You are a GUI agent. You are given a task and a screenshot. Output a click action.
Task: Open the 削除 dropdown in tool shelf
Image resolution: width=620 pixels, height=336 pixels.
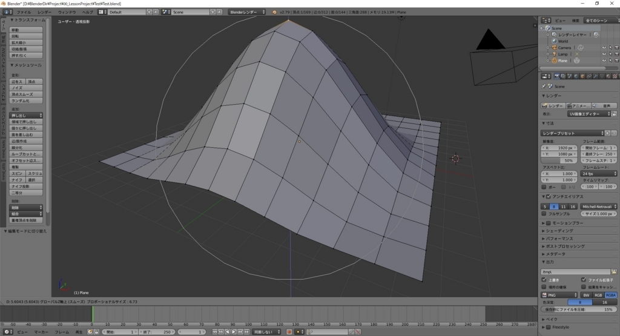coord(26,208)
